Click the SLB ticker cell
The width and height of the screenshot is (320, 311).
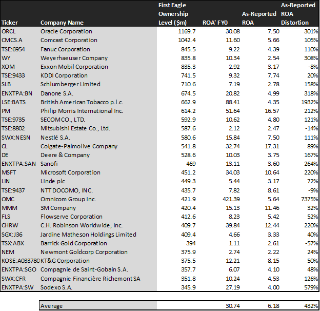pyautogui.click(x=6, y=84)
